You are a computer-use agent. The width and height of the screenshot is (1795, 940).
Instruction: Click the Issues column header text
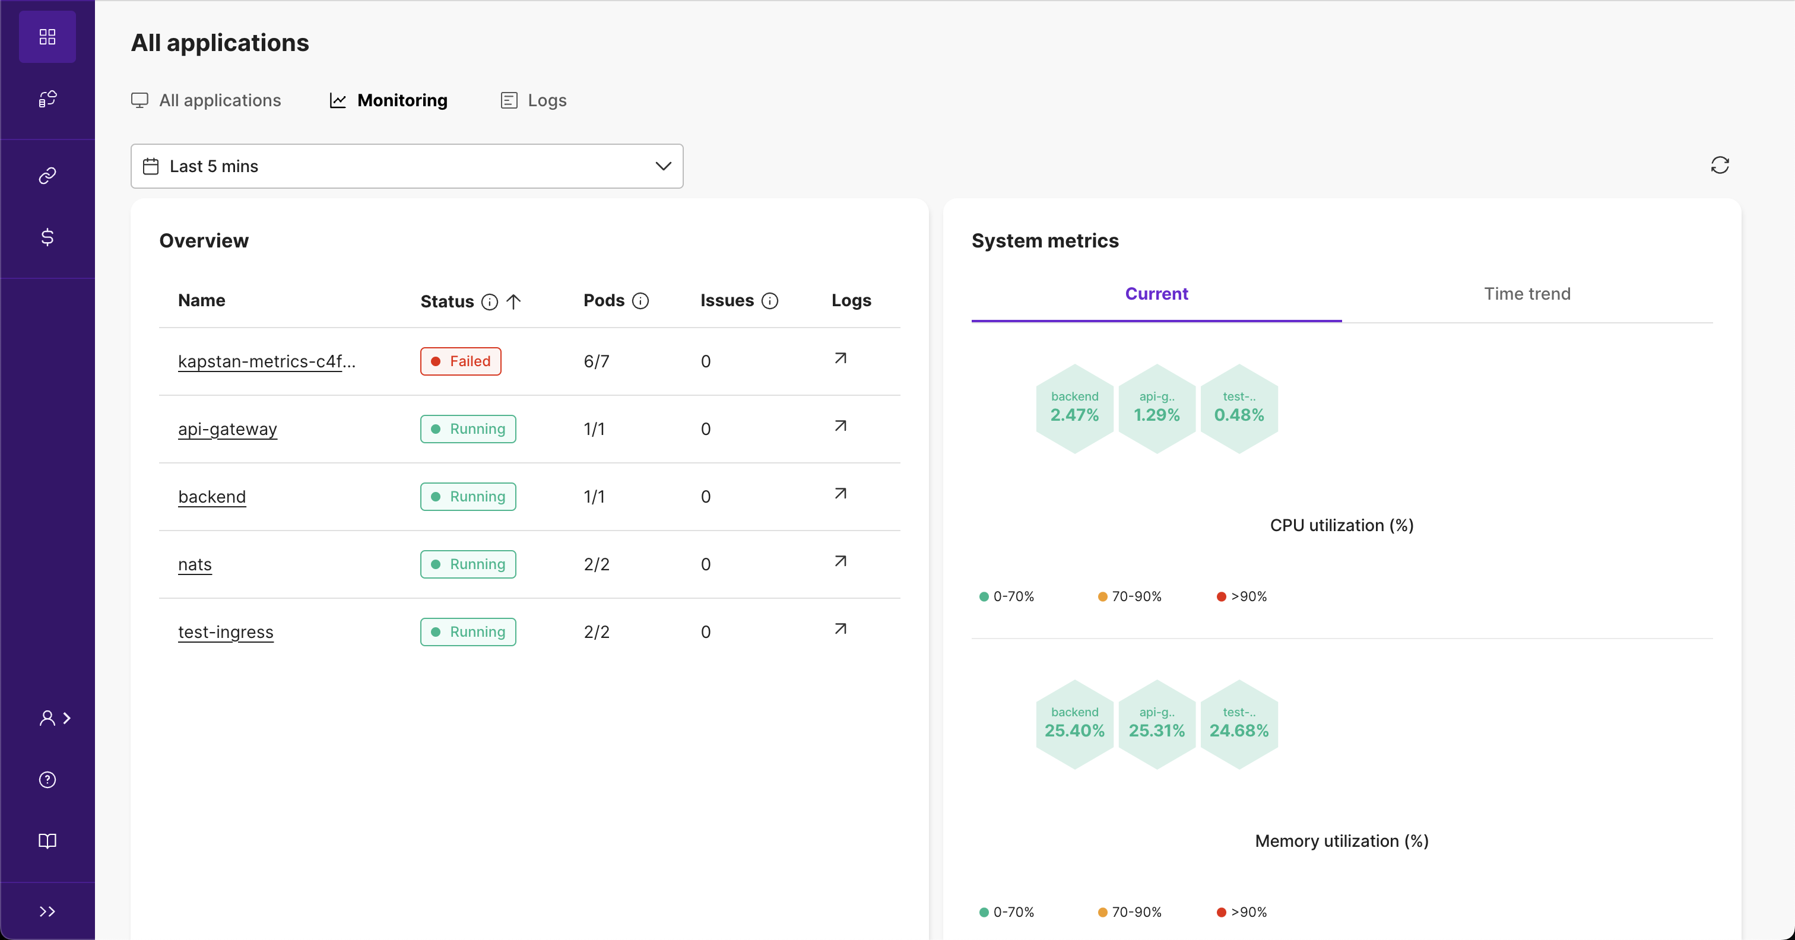coord(727,301)
